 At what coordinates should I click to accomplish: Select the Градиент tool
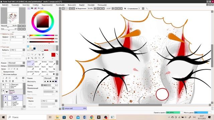click(x=52, y=73)
